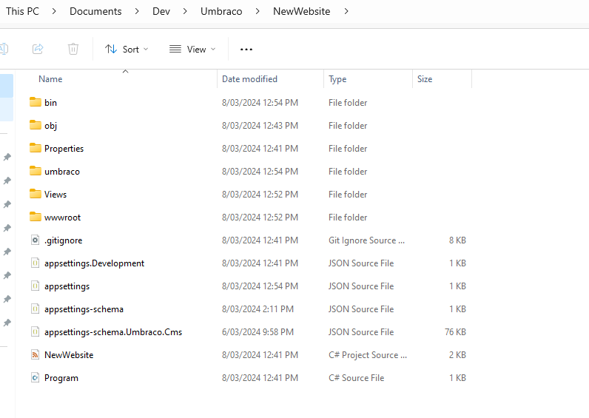Open the Sort dropdown menu
Screen dimensions: 589x418
tap(127, 50)
